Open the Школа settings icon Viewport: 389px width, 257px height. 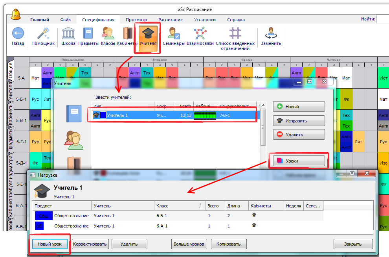(68, 33)
